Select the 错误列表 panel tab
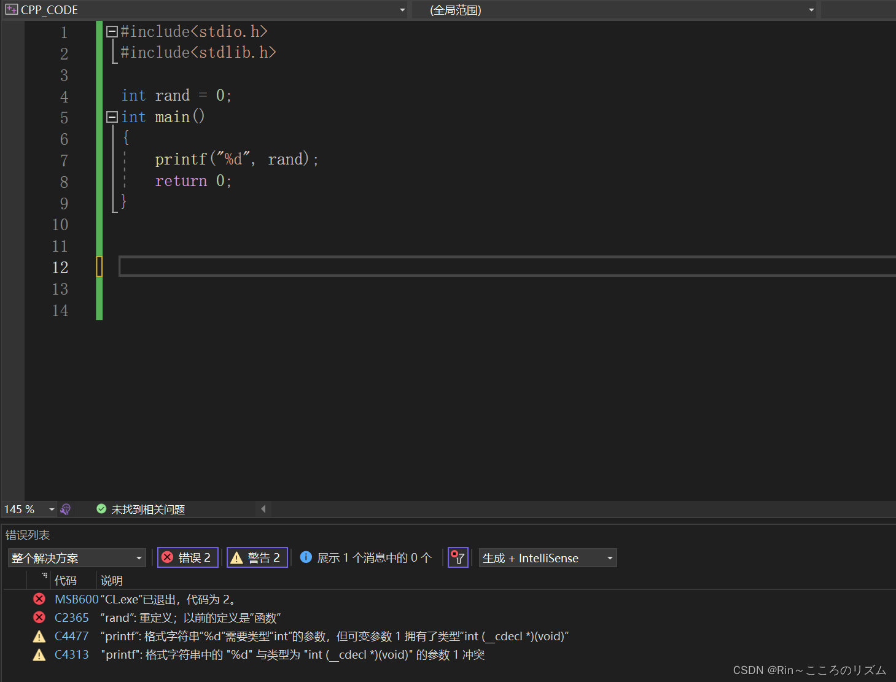Screen dimensions: 896x682 click(27, 534)
